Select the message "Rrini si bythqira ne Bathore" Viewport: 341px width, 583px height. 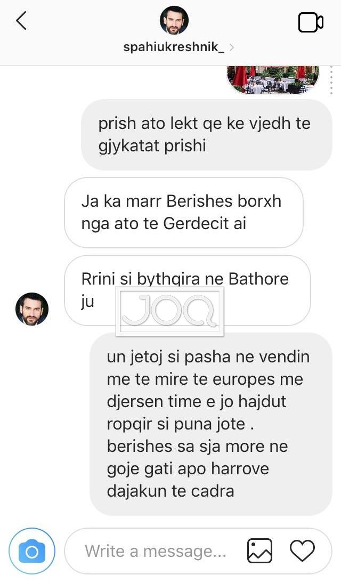[x=188, y=290]
